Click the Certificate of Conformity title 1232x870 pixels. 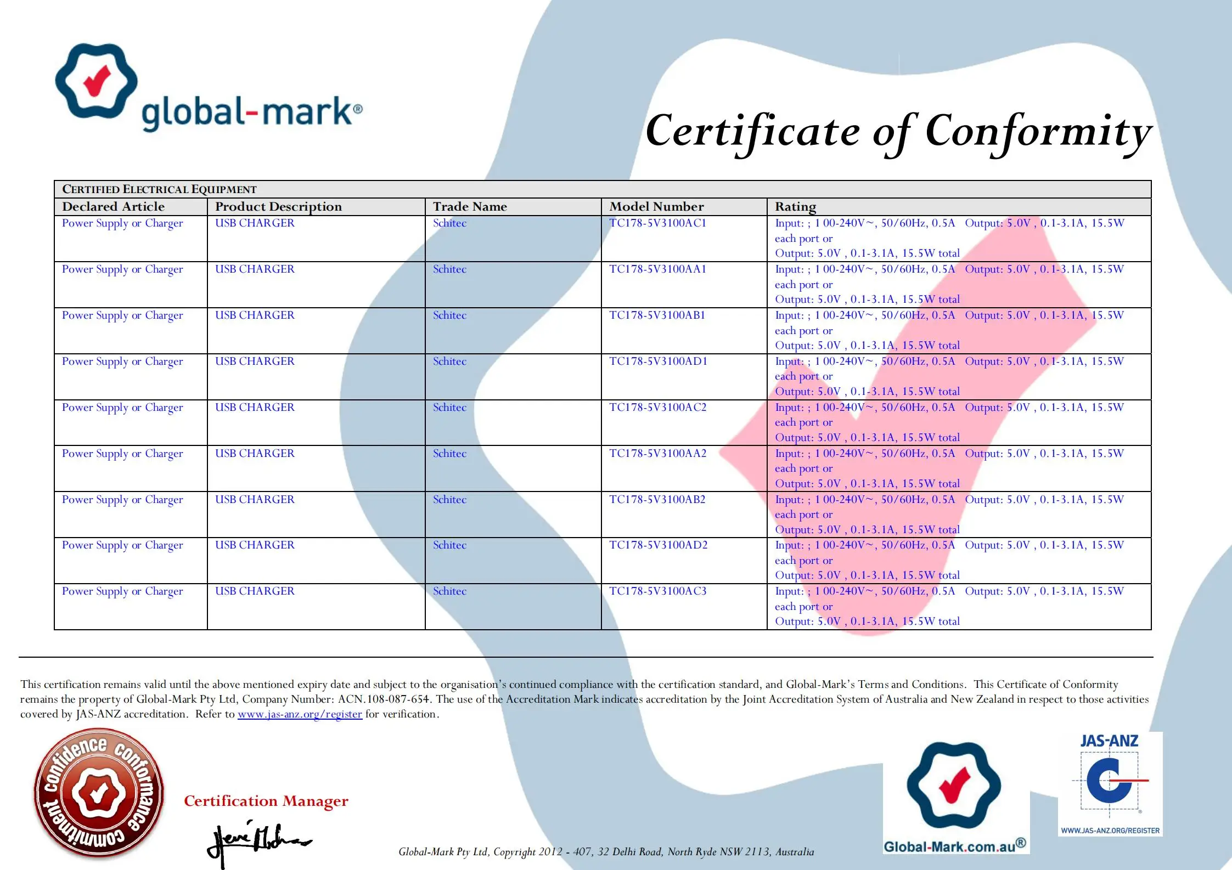click(898, 132)
